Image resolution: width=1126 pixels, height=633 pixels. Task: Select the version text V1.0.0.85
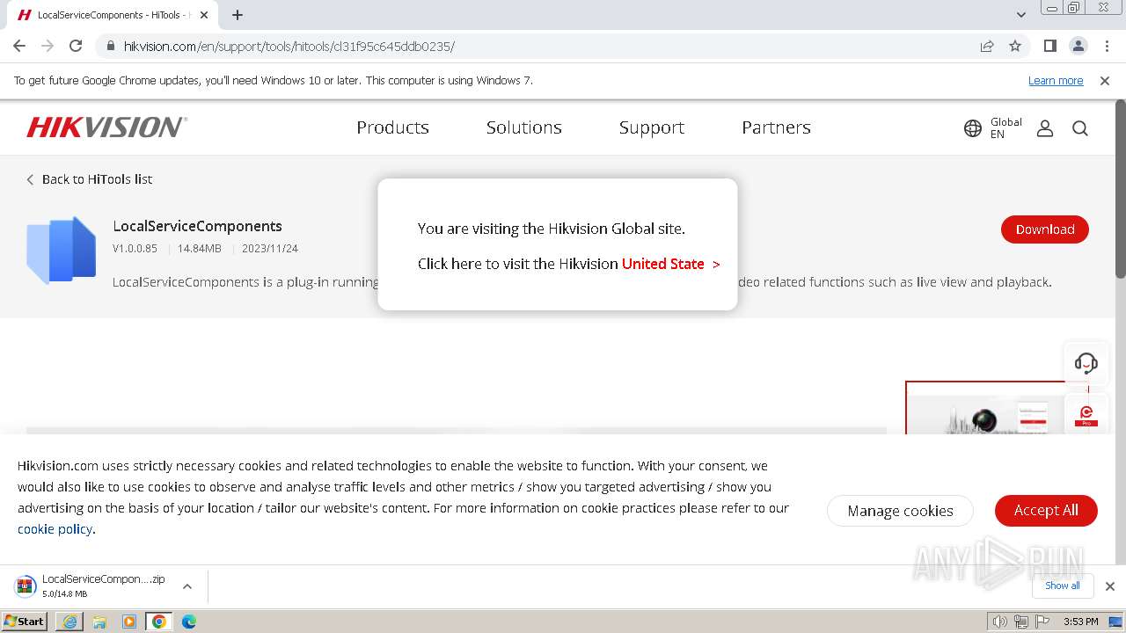[x=135, y=249]
